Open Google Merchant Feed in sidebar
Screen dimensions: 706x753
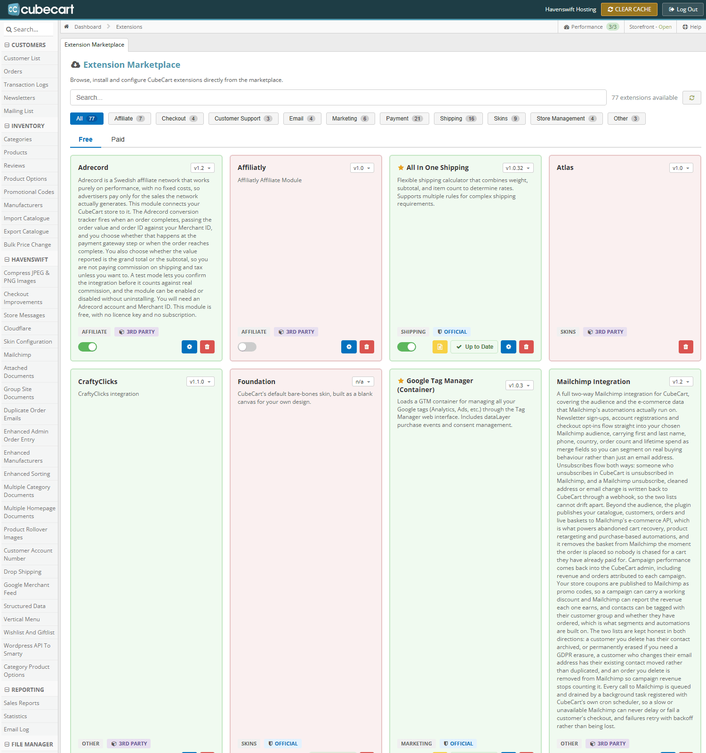click(29, 589)
